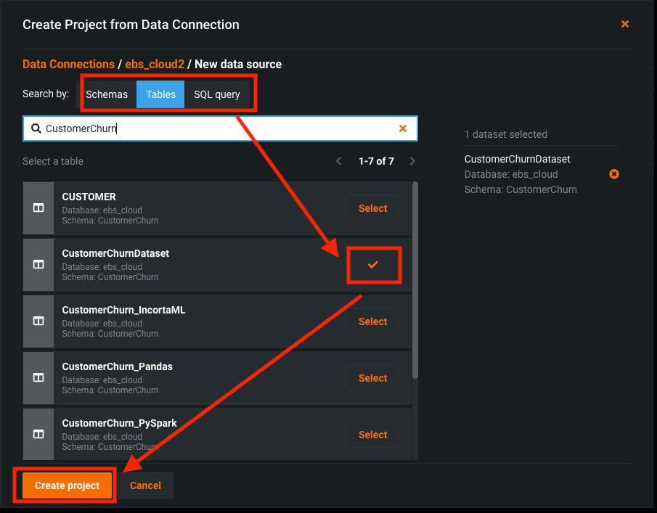The image size is (657, 513).
Task: Open the Tables search tab
Action: click(x=160, y=94)
